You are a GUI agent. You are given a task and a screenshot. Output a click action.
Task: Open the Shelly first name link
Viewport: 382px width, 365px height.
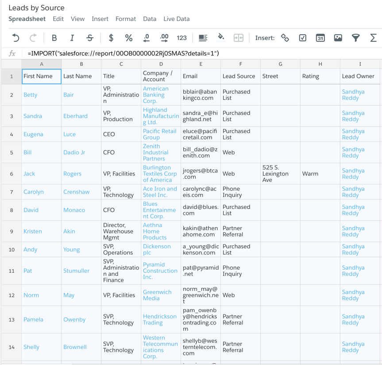pos(31,347)
